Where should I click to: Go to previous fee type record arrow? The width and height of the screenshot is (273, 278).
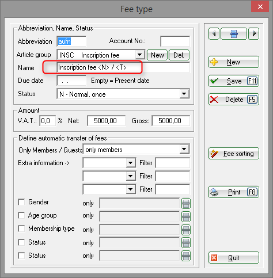pos(214,34)
